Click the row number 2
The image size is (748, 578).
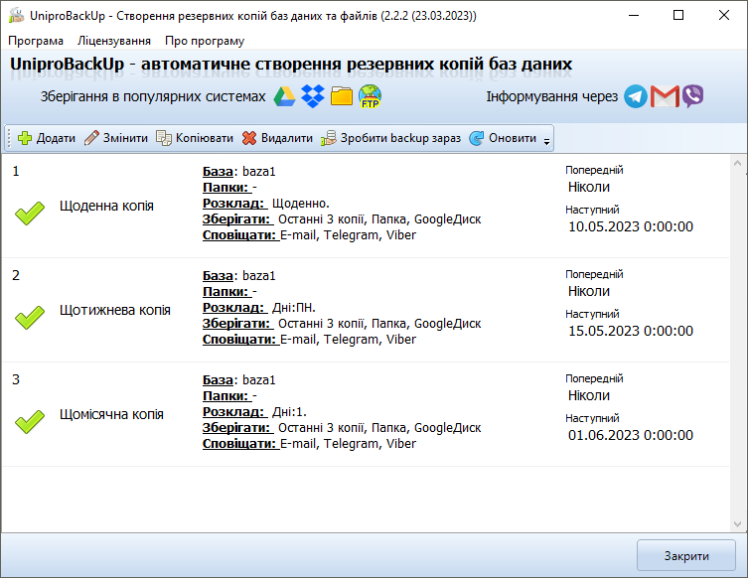point(16,276)
